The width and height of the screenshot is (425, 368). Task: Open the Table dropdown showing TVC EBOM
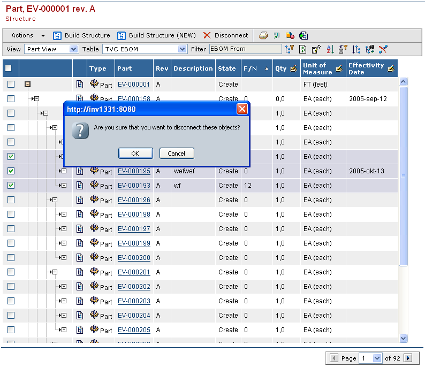144,49
